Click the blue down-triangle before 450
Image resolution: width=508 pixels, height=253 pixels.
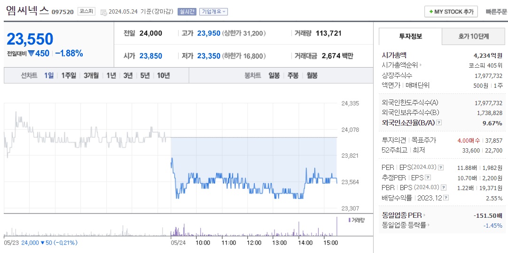[x=31, y=54]
